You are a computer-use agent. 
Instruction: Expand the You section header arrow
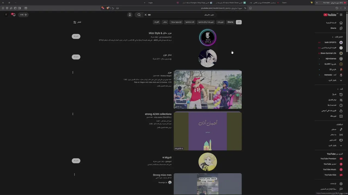[x=338, y=89]
